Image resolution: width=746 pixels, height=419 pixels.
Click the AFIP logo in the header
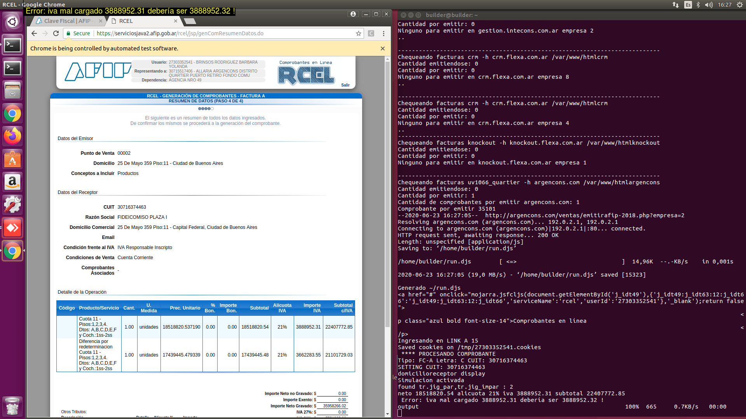point(98,71)
